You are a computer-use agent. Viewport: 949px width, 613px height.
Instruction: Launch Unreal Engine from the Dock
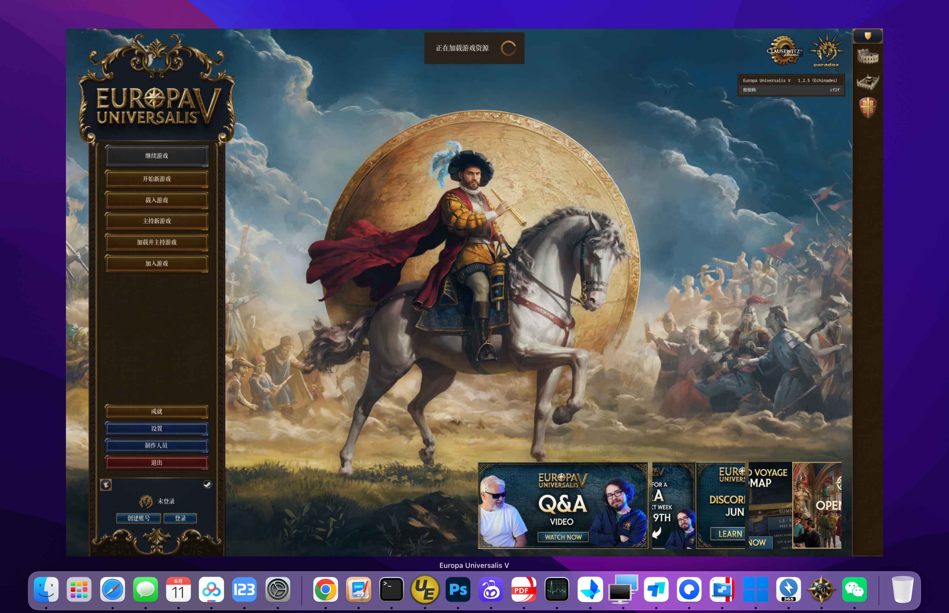pyautogui.click(x=425, y=589)
